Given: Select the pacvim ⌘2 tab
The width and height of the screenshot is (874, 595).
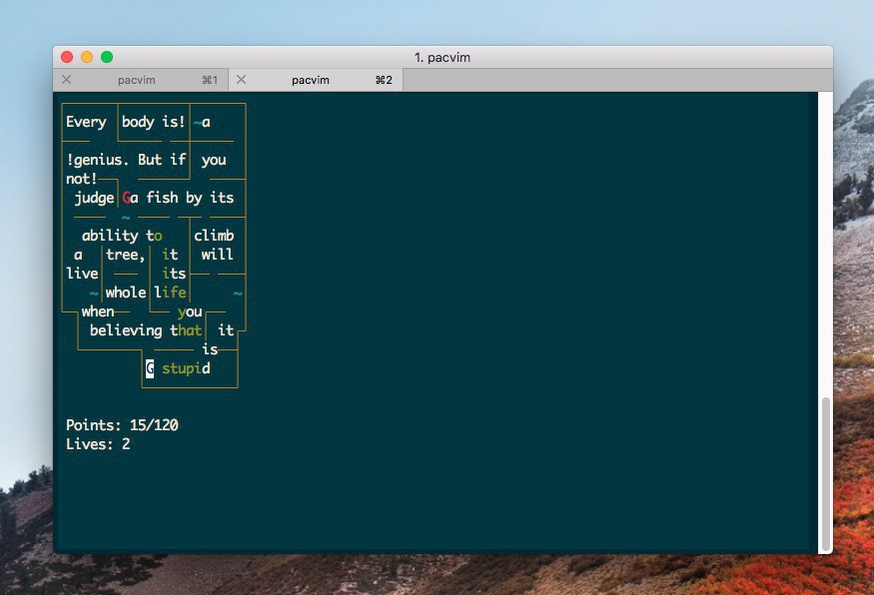Looking at the screenshot, I should point(315,80).
